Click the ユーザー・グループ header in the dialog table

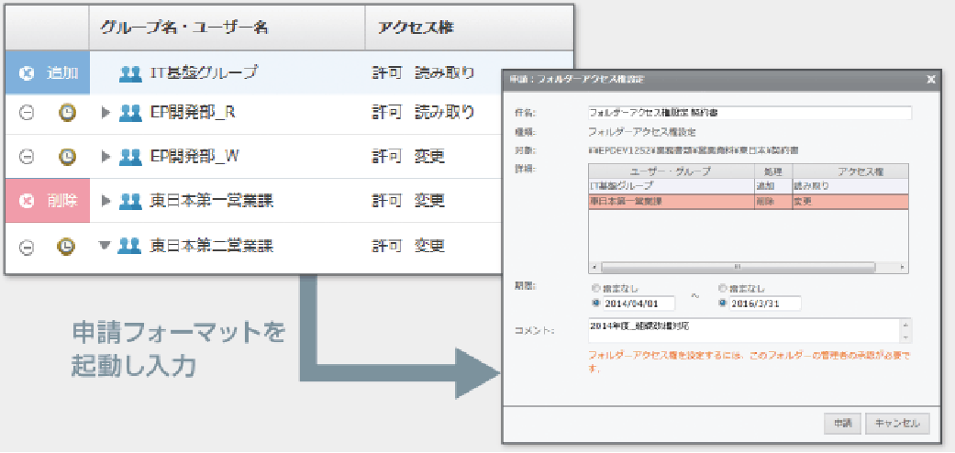672,171
